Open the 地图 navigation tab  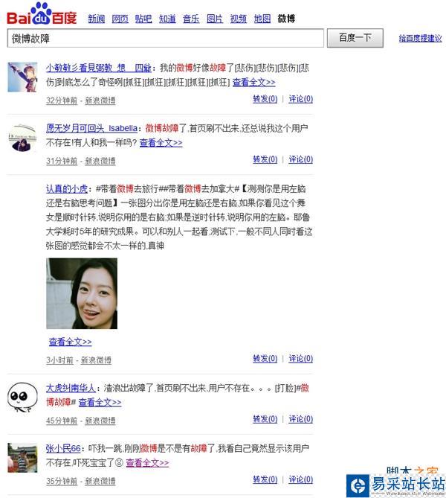[262, 19]
